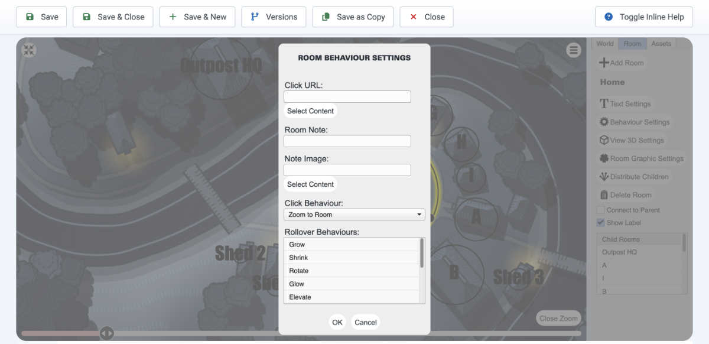The height and width of the screenshot is (344, 709).
Task: Click the Shed 2 label on map
Action: (240, 254)
